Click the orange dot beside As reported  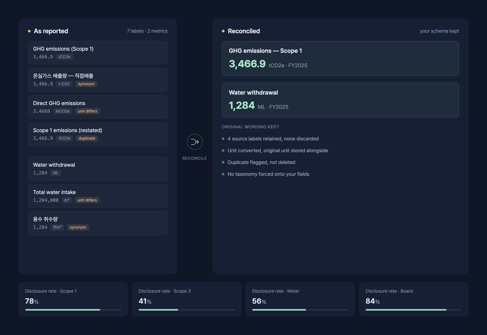click(x=29, y=31)
